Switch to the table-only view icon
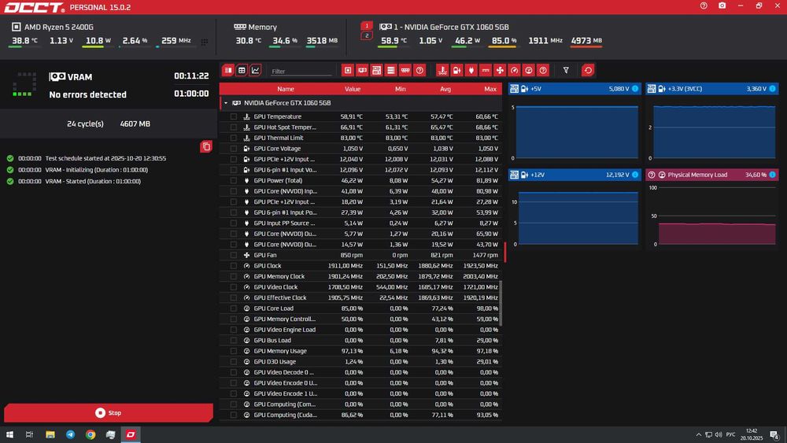Image resolution: width=787 pixels, height=443 pixels. click(242, 70)
